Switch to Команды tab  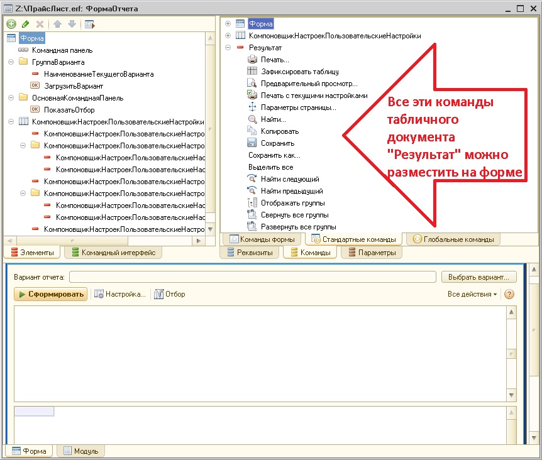(x=311, y=253)
